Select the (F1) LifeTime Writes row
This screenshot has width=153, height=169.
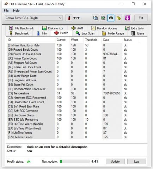coord(73,133)
